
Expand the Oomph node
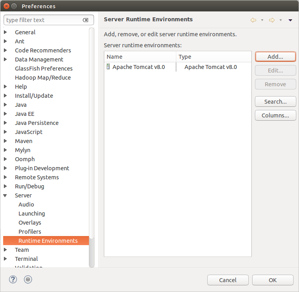click(x=6, y=159)
